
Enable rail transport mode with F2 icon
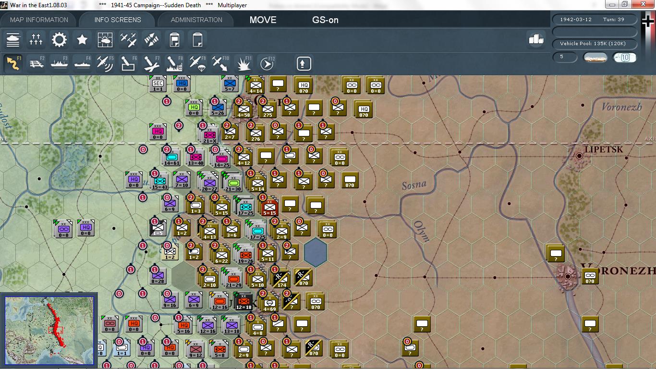point(36,63)
